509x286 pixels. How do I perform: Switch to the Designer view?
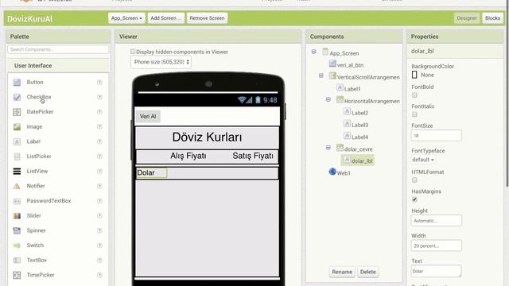(467, 18)
